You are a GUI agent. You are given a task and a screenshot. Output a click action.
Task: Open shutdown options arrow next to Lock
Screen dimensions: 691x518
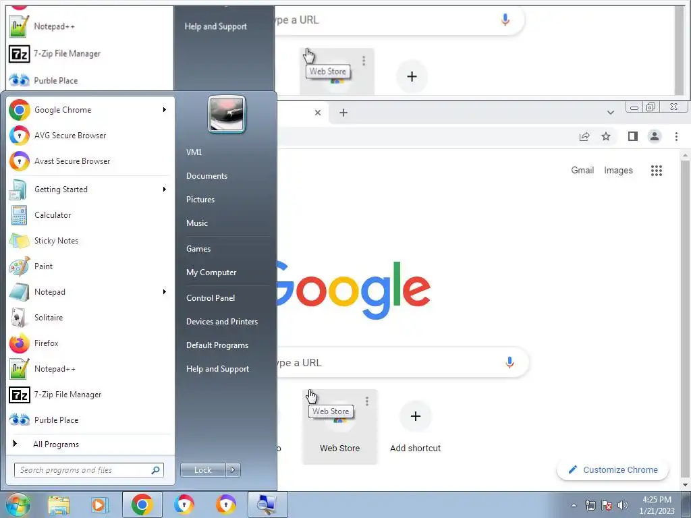point(233,470)
